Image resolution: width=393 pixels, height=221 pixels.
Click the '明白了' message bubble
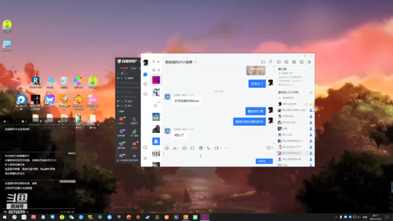click(179, 135)
